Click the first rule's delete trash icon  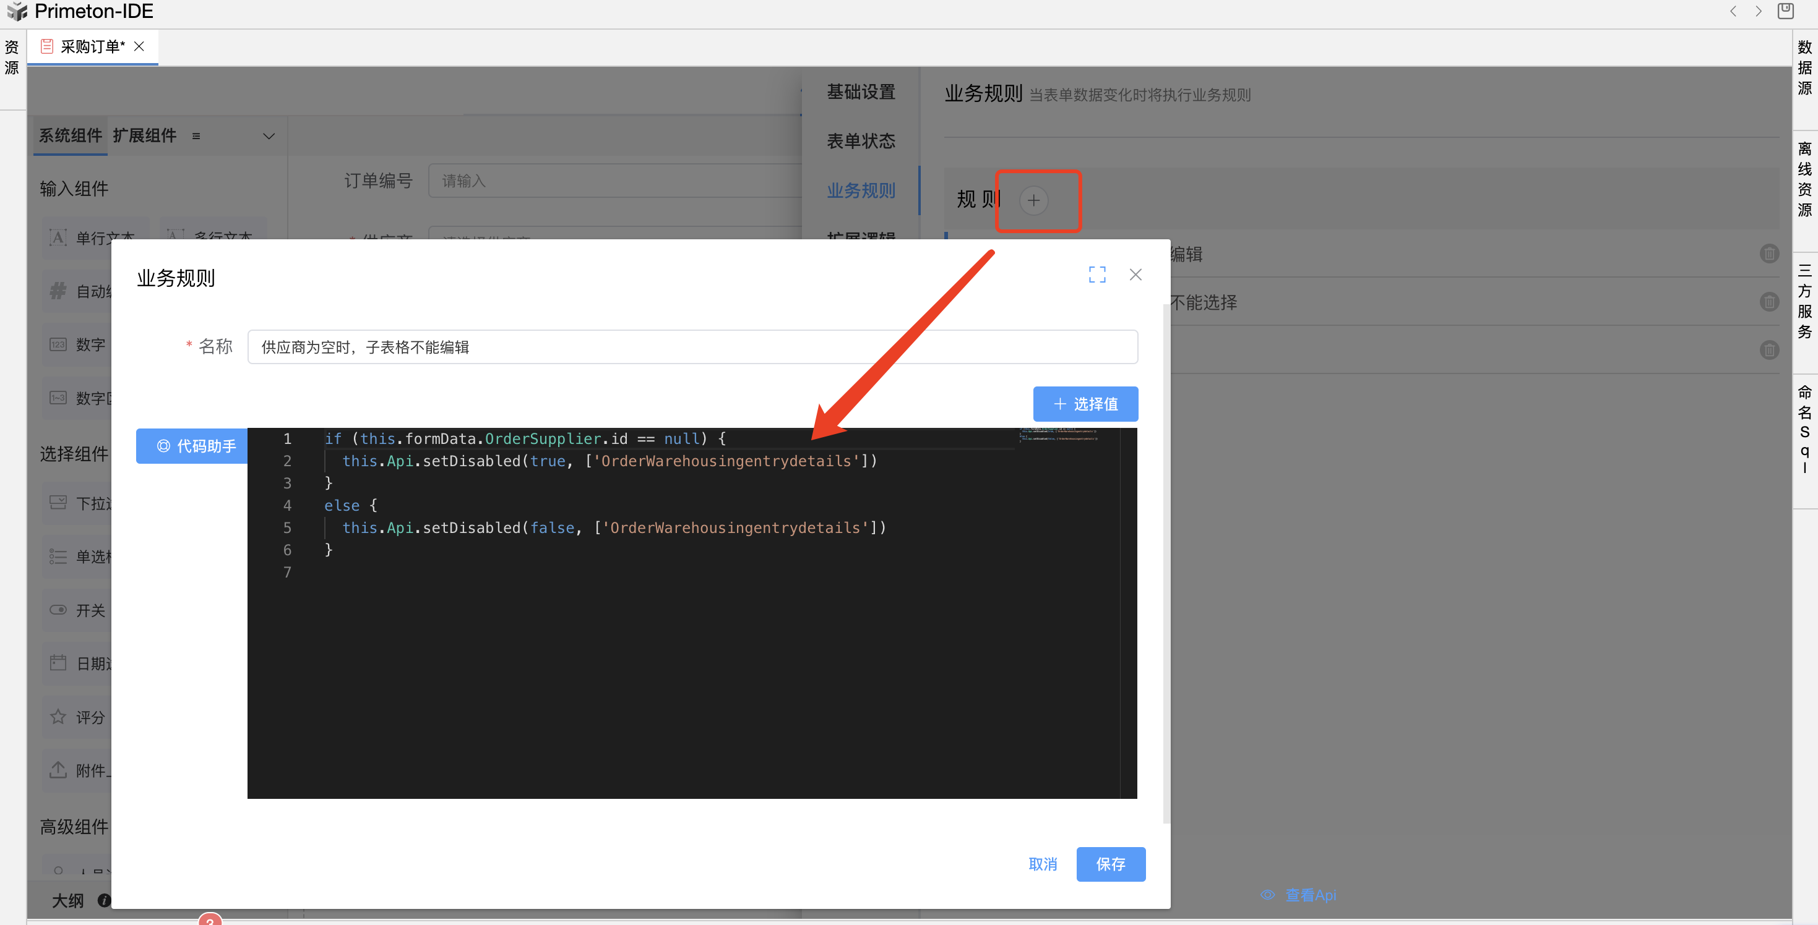pyautogui.click(x=1768, y=253)
